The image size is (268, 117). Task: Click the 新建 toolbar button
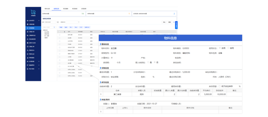[61, 27]
